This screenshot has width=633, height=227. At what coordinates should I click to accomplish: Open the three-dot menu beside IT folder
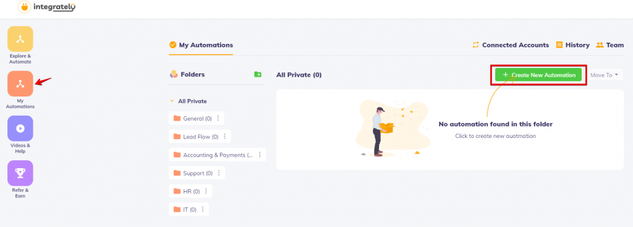coord(203,209)
